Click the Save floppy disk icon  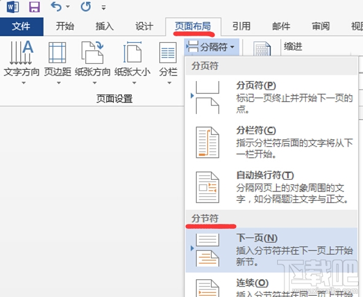34,7
